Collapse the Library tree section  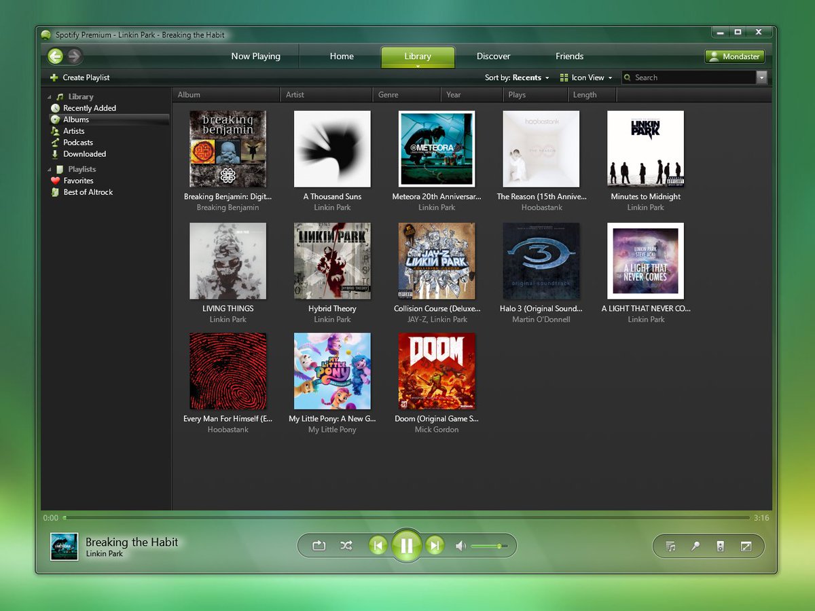50,97
